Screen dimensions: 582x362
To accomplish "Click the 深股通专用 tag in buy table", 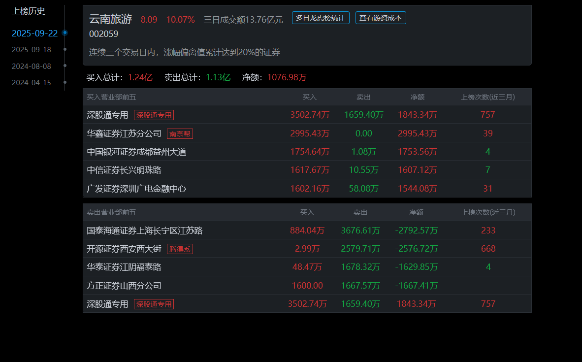I will click(154, 115).
